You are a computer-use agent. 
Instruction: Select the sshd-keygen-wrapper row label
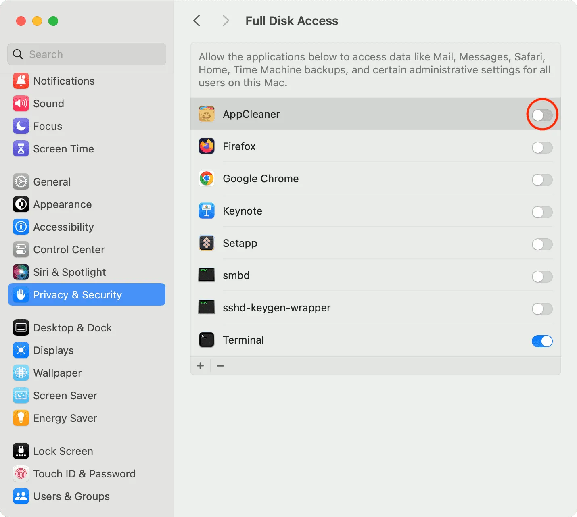coord(277,308)
